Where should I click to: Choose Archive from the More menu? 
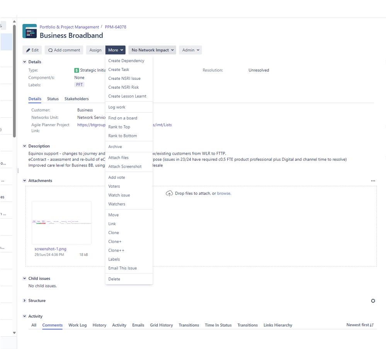(129, 147)
